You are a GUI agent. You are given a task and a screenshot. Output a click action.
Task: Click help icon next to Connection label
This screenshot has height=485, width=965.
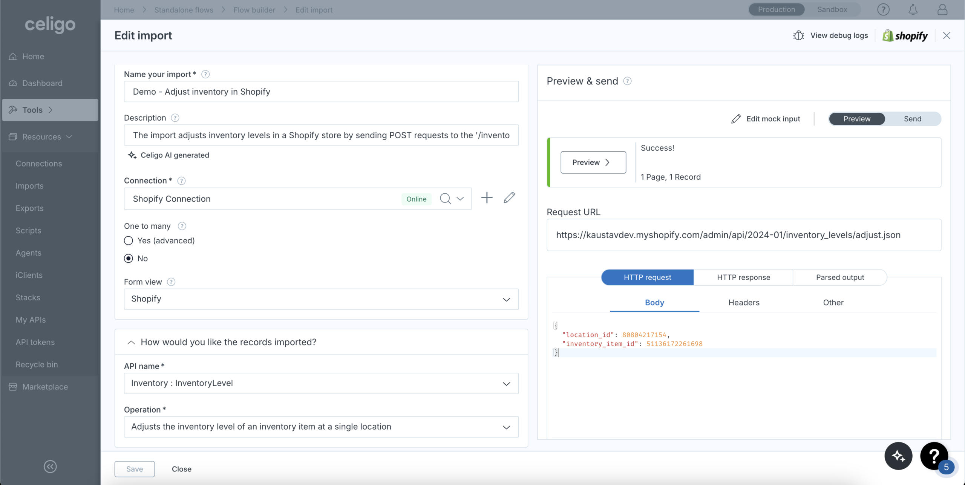[181, 181]
